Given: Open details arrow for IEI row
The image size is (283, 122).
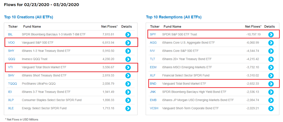Looking at the screenshot, I should tap(128, 92).
